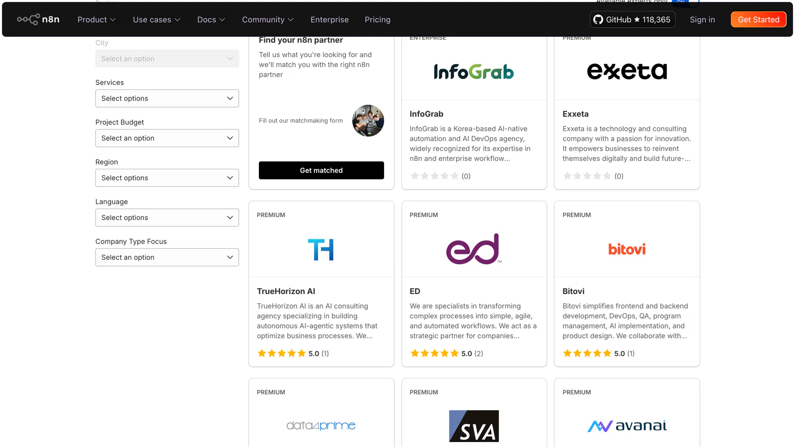Expand the Product menu
Viewport: 795px width, 447px height.
(x=96, y=19)
